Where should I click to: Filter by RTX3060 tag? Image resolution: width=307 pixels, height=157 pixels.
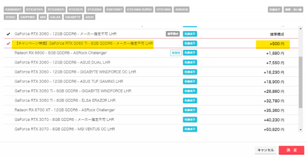95,10
